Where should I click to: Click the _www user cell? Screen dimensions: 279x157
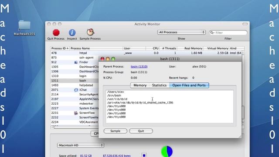click(x=128, y=53)
